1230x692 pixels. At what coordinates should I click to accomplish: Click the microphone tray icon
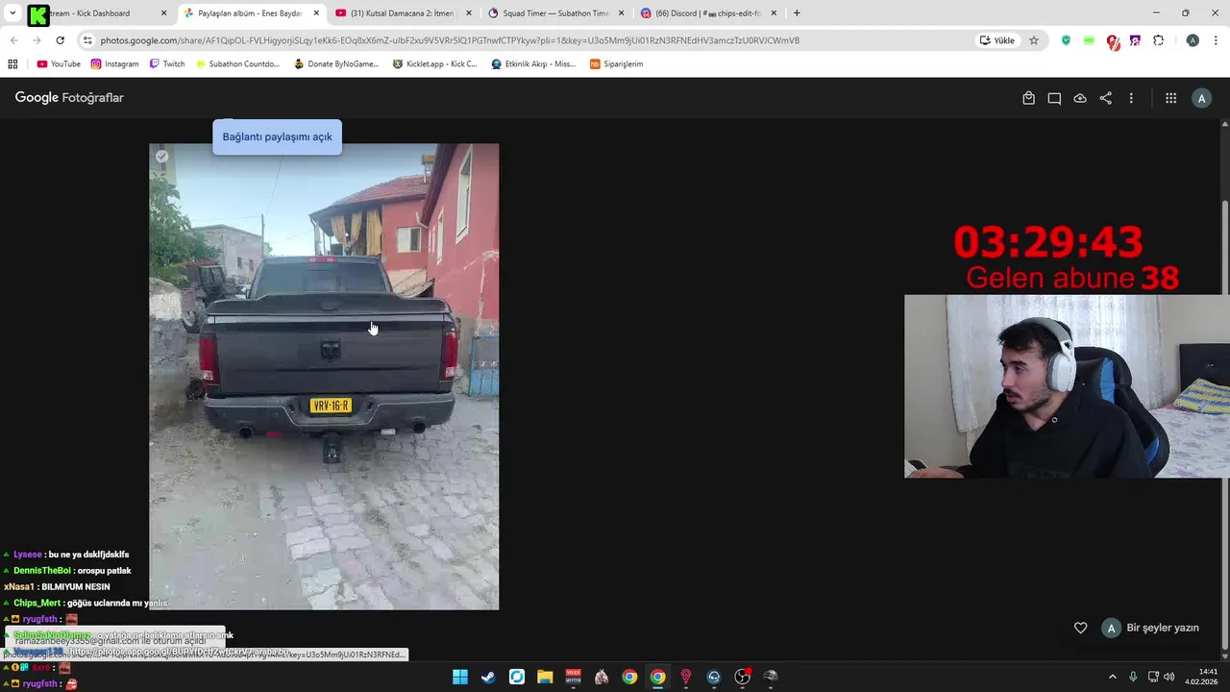coord(1134,677)
